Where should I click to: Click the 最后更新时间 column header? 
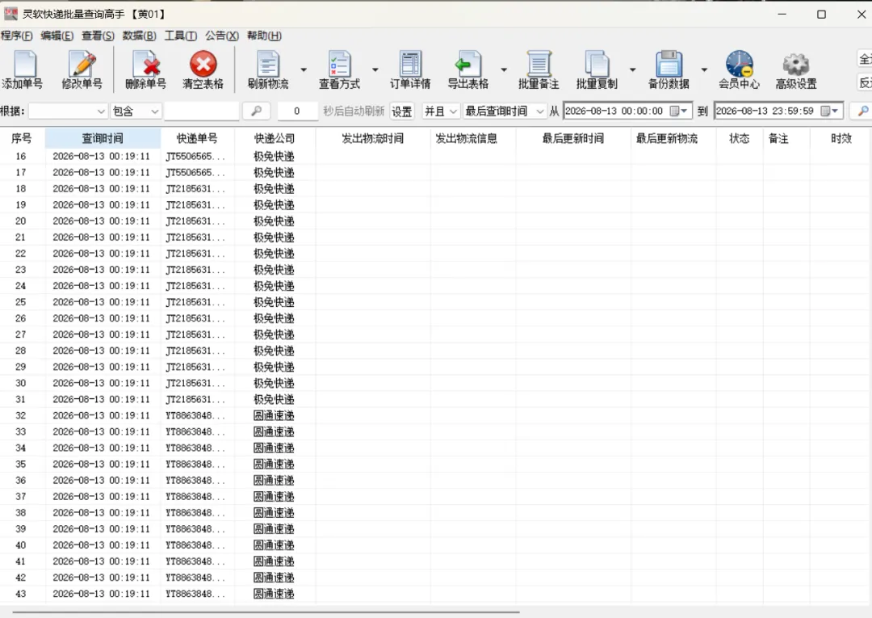click(x=572, y=138)
